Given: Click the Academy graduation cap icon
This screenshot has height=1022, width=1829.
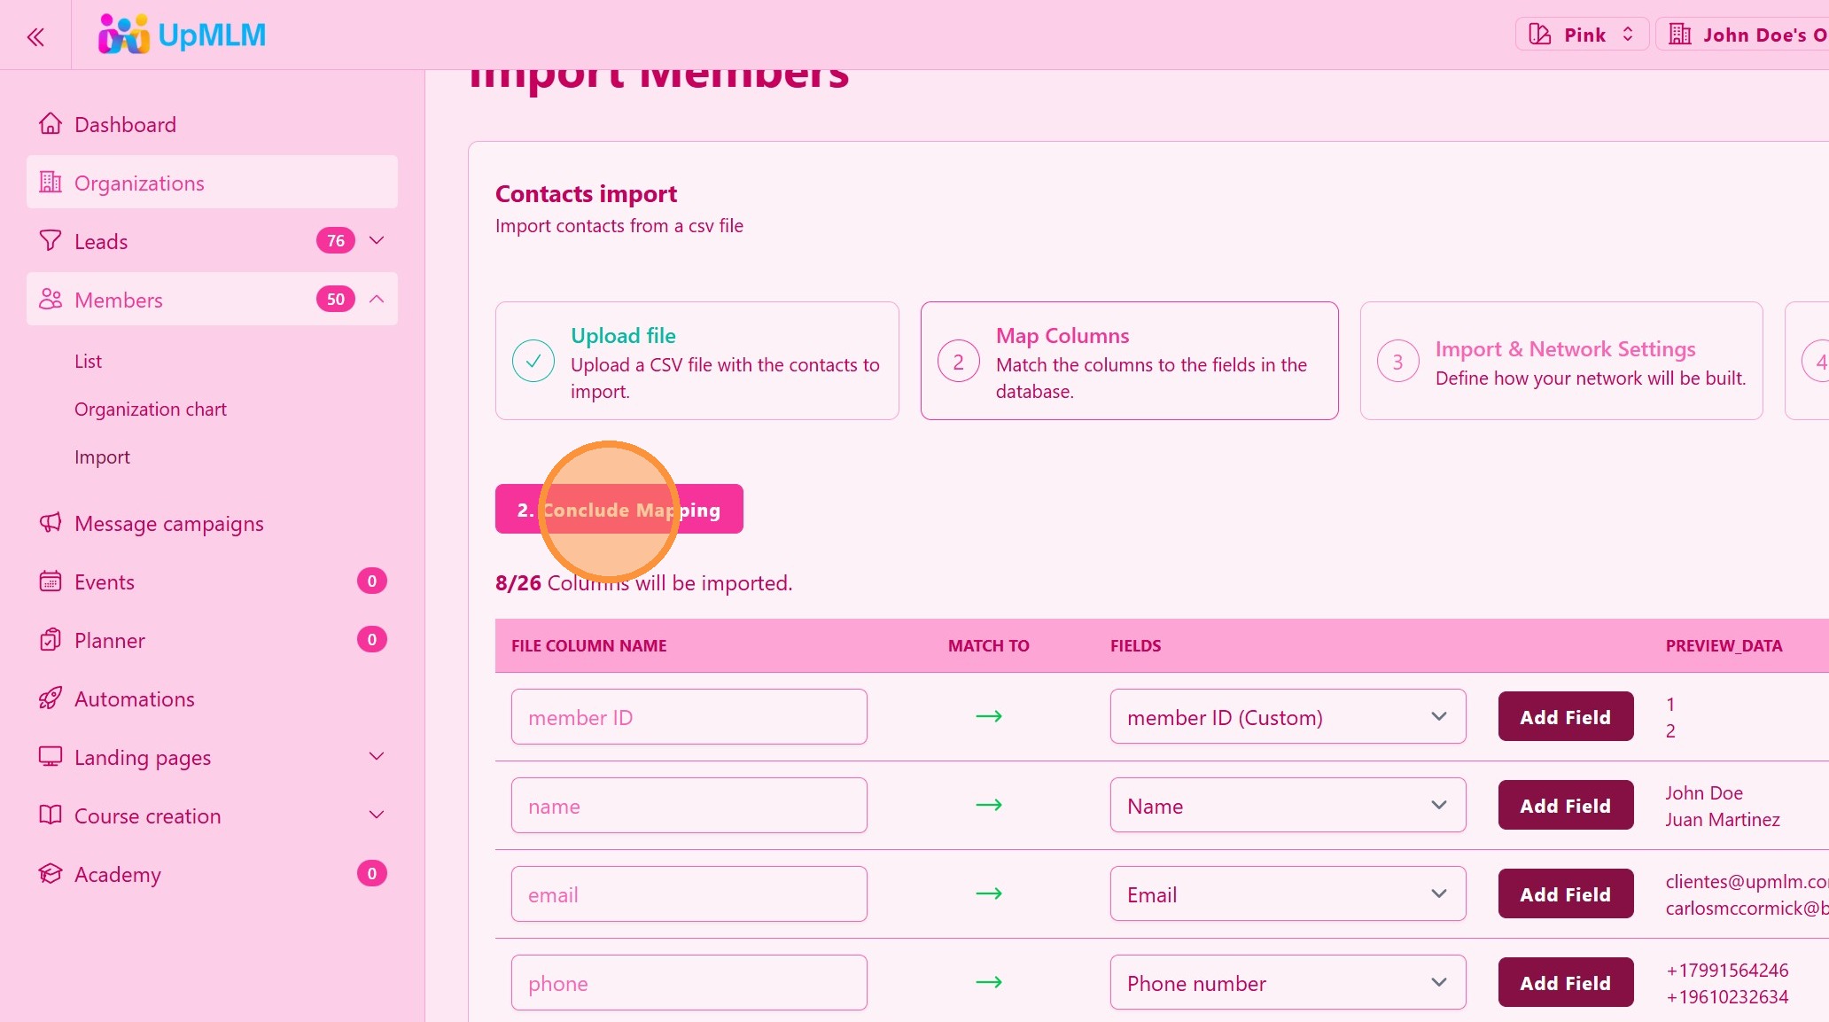Looking at the screenshot, I should point(51,874).
